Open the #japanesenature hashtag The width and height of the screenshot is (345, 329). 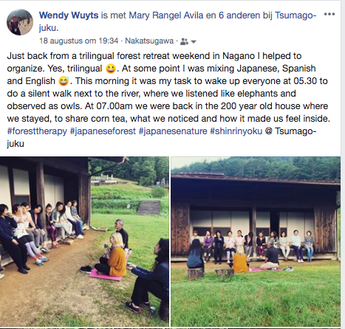pyautogui.click(x=173, y=131)
